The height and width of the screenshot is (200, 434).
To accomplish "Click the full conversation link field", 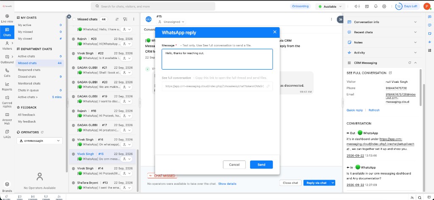I will 217,86.
